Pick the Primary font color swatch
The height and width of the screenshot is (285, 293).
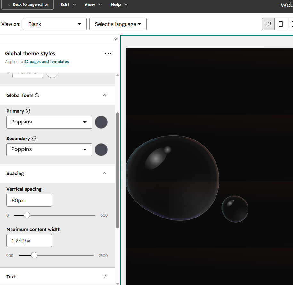click(x=101, y=122)
